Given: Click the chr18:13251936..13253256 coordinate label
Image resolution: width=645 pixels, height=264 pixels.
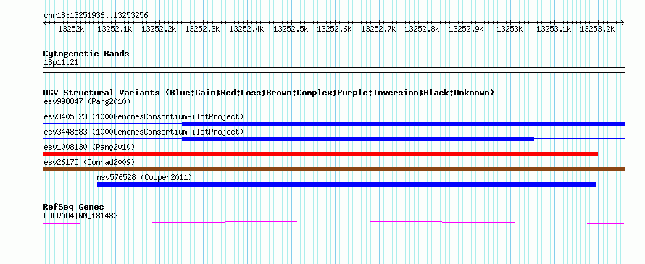Looking at the screenshot, I should pyautogui.click(x=96, y=16).
